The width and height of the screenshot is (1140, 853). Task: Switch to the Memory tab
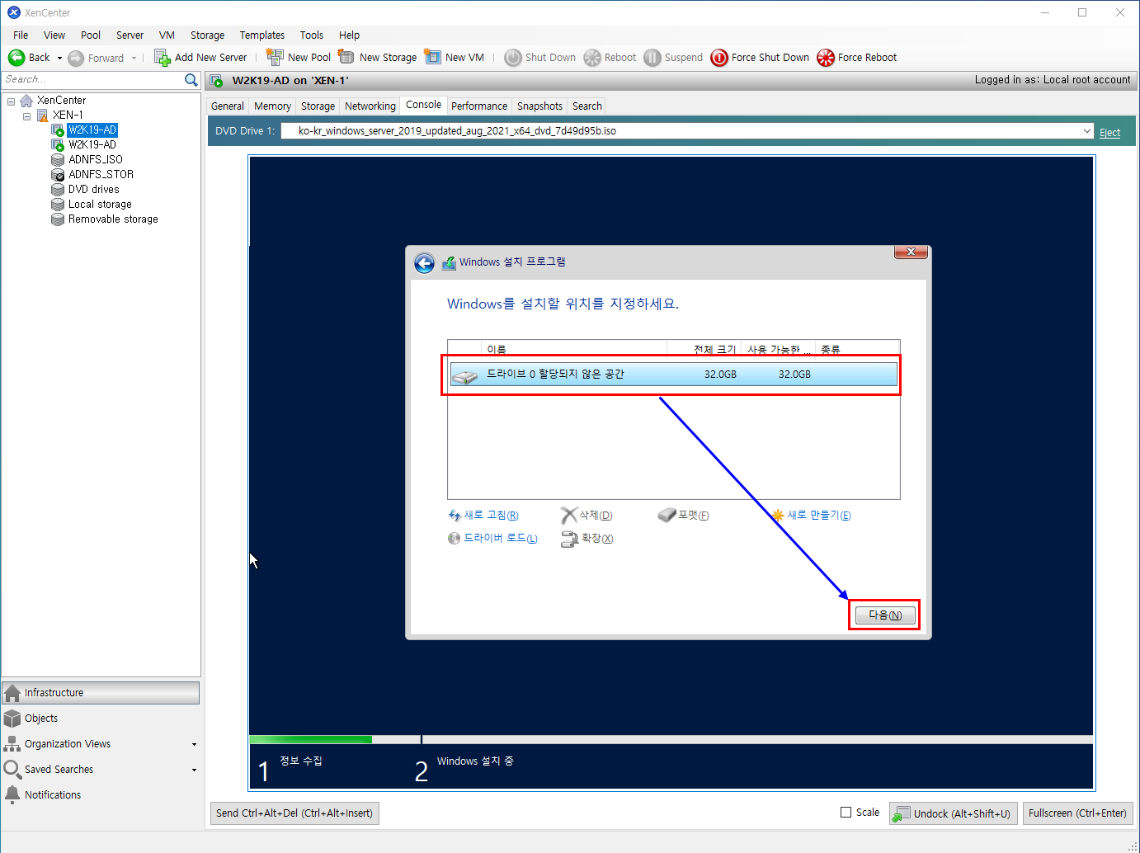click(272, 106)
